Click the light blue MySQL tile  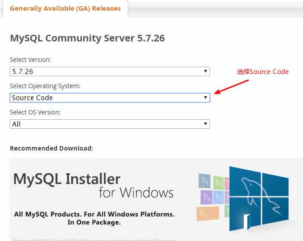tap(219, 196)
